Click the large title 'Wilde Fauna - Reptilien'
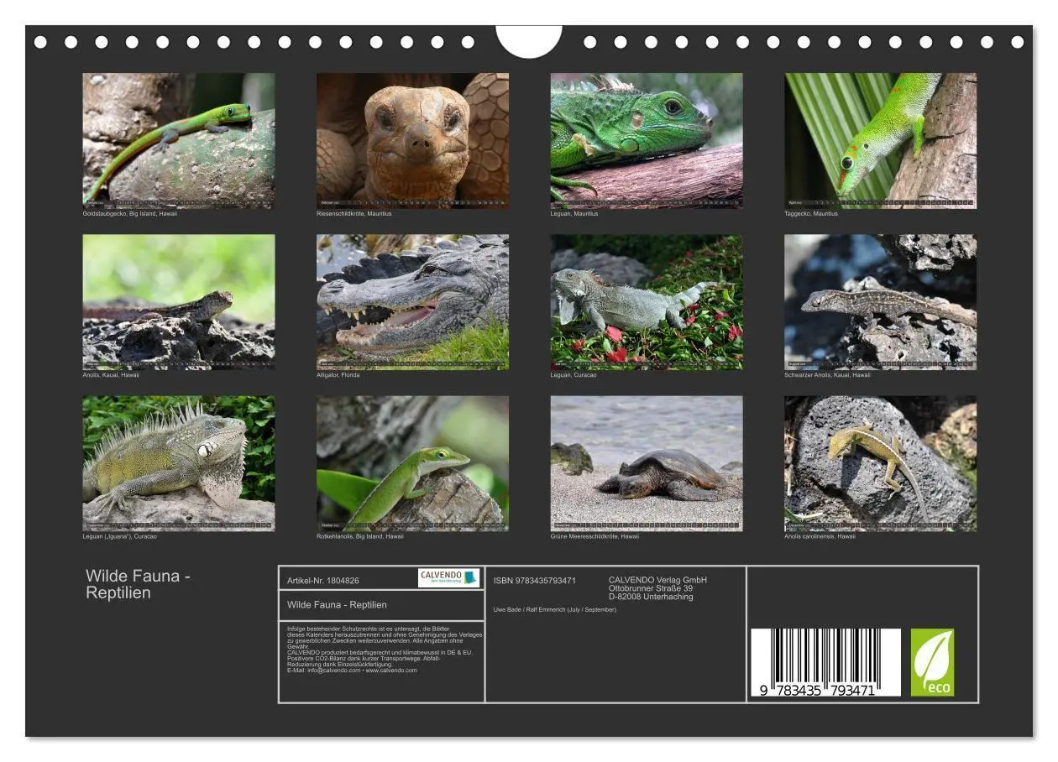 coord(138,584)
